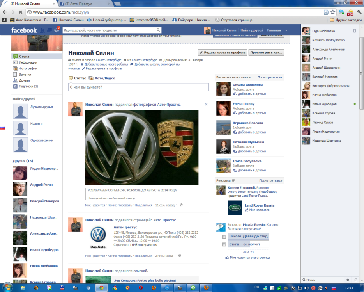
Task: Open privacy globe on Авто-Престус page post
Action: click(x=180, y=255)
